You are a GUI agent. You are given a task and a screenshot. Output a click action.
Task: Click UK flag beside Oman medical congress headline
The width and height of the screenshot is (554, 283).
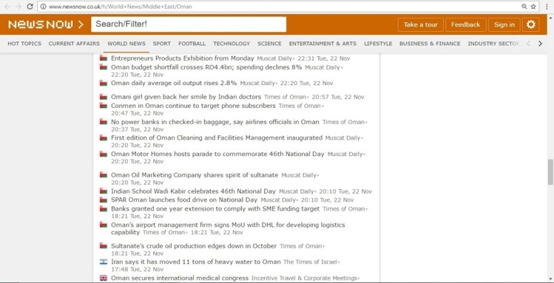103,278
